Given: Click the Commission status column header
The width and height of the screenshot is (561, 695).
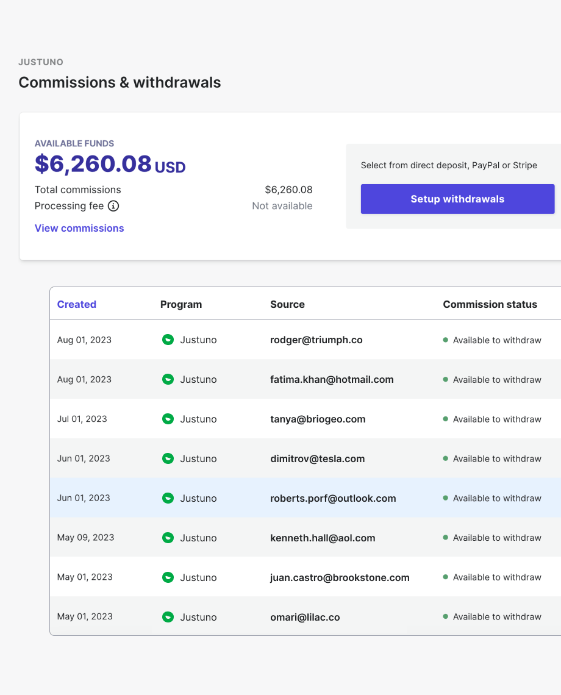Looking at the screenshot, I should [x=490, y=304].
